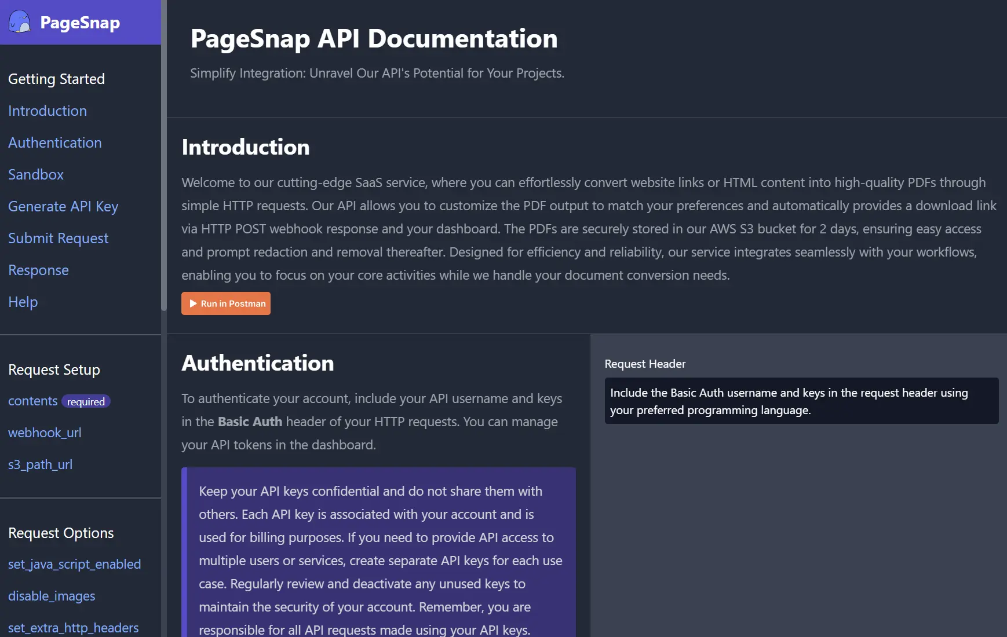Image resolution: width=1007 pixels, height=637 pixels.
Task: Click the PageSnap mascot logo icon
Action: [x=20, y=22]
